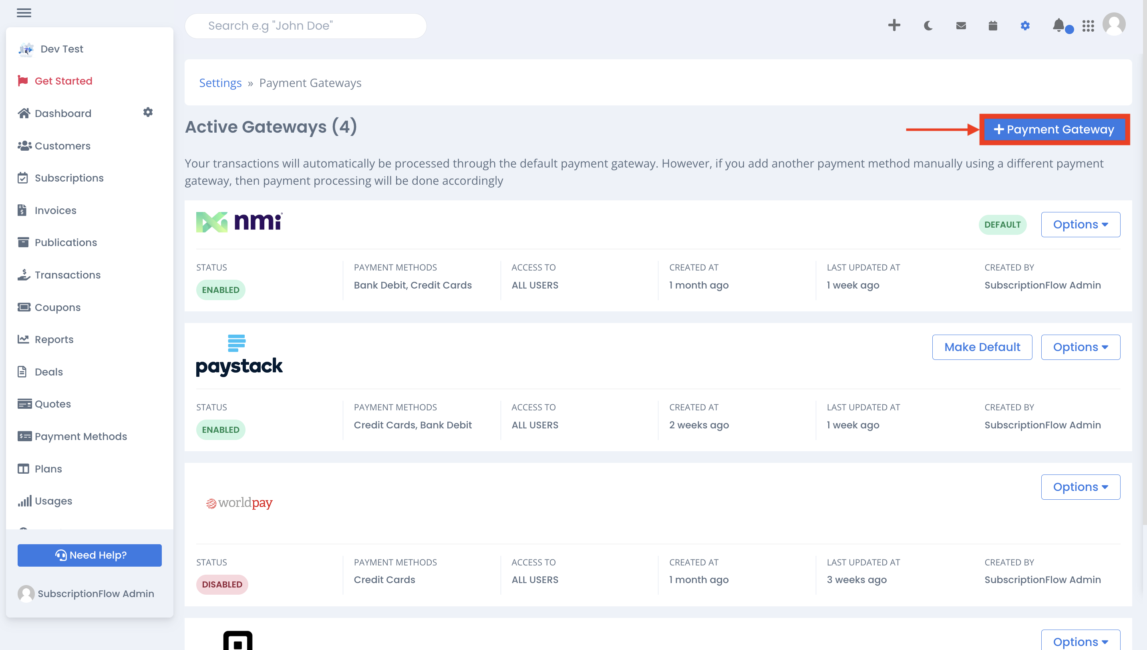The width and height of the screenshot is (1147, 650).
Task: Open the Payment Methods sidebar item
Action: (x=81, y=436)
